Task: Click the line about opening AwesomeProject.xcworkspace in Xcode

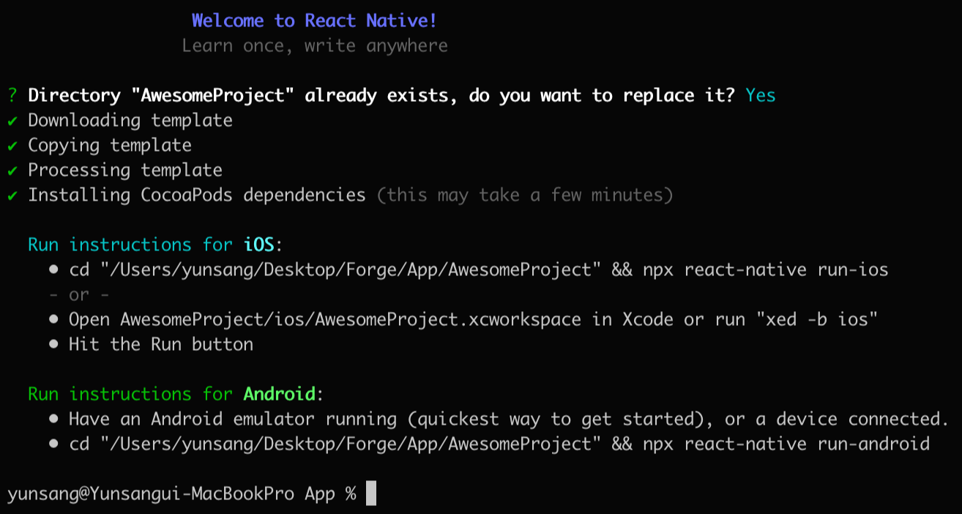Action: 463,320
